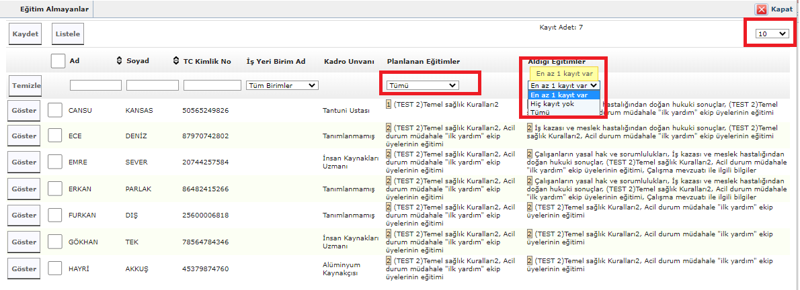Open the page size dropdown showing 10
800x290 pixels.
[x=772, y=34]
